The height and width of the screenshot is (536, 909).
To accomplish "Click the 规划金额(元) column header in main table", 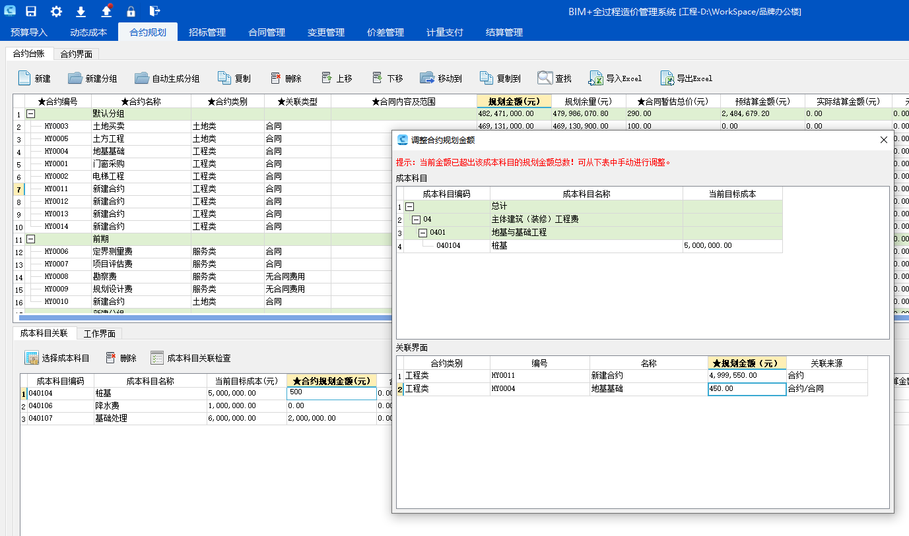I will (x=514, y=102).
